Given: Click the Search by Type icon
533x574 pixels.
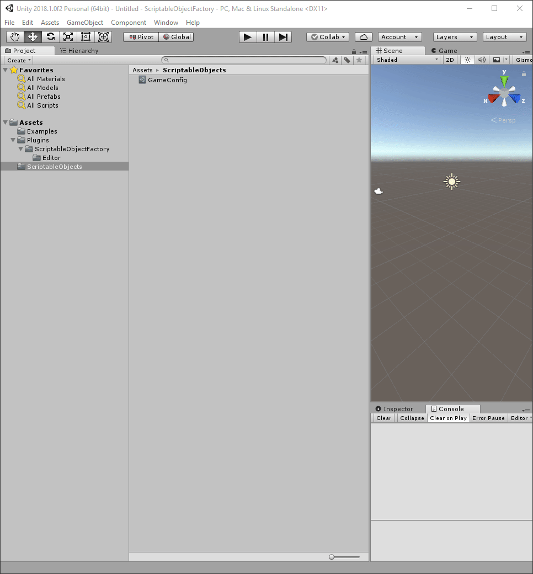Looking at the screenshot, I should click(x=335, y=60).
